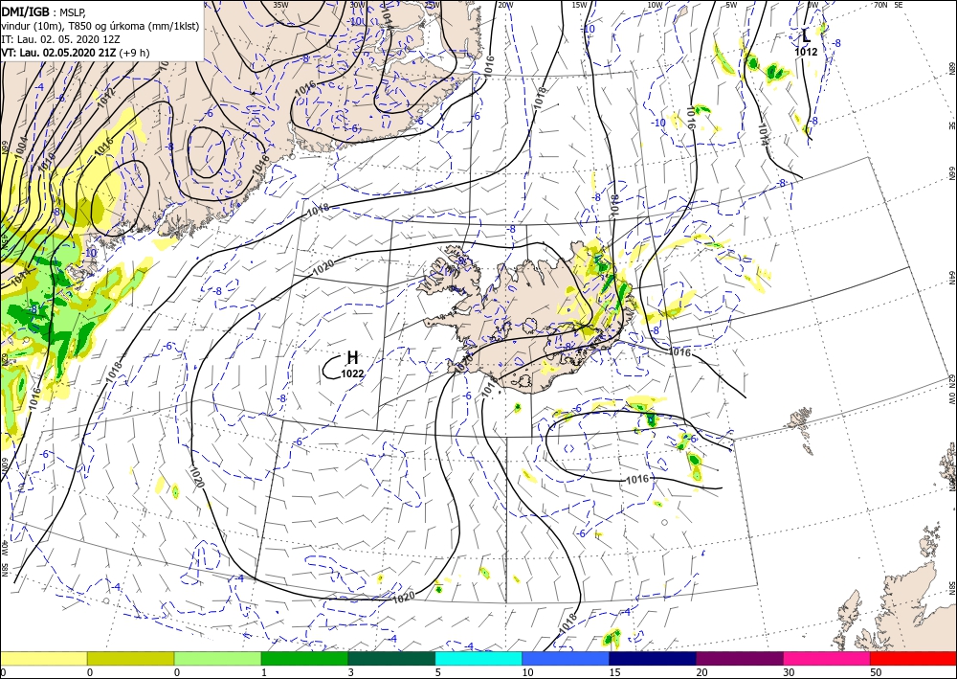Pick the bright blue 10–15 mm swatch
957x679 pixels.
point(566,658)
